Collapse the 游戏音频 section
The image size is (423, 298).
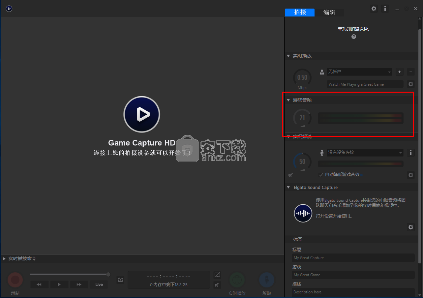[x=288, y=100]
